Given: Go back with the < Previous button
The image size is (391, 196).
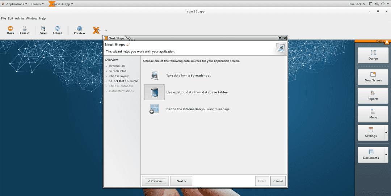Looking at the screenshot, I should tap(155, 181).
